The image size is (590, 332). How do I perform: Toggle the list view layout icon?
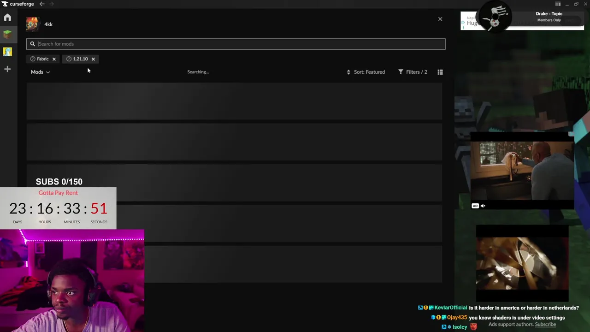[x=440, y=72]
